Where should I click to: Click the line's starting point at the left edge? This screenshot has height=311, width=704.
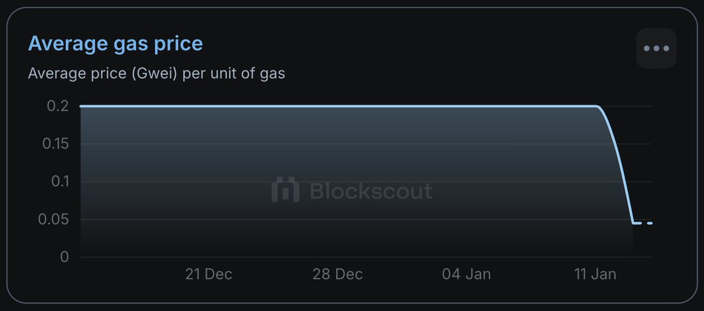tap(81, 106)
